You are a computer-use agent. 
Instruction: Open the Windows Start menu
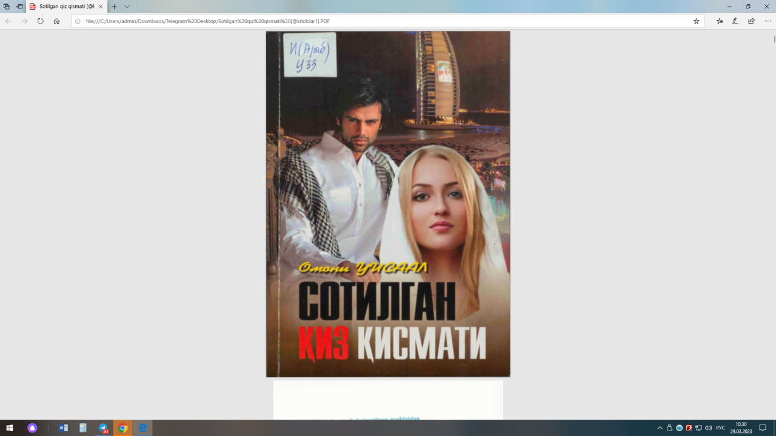click(10, 428)
